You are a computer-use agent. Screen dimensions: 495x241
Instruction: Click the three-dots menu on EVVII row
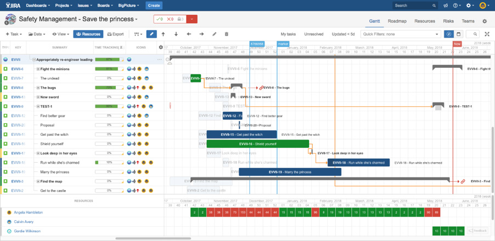coord(160,59)
